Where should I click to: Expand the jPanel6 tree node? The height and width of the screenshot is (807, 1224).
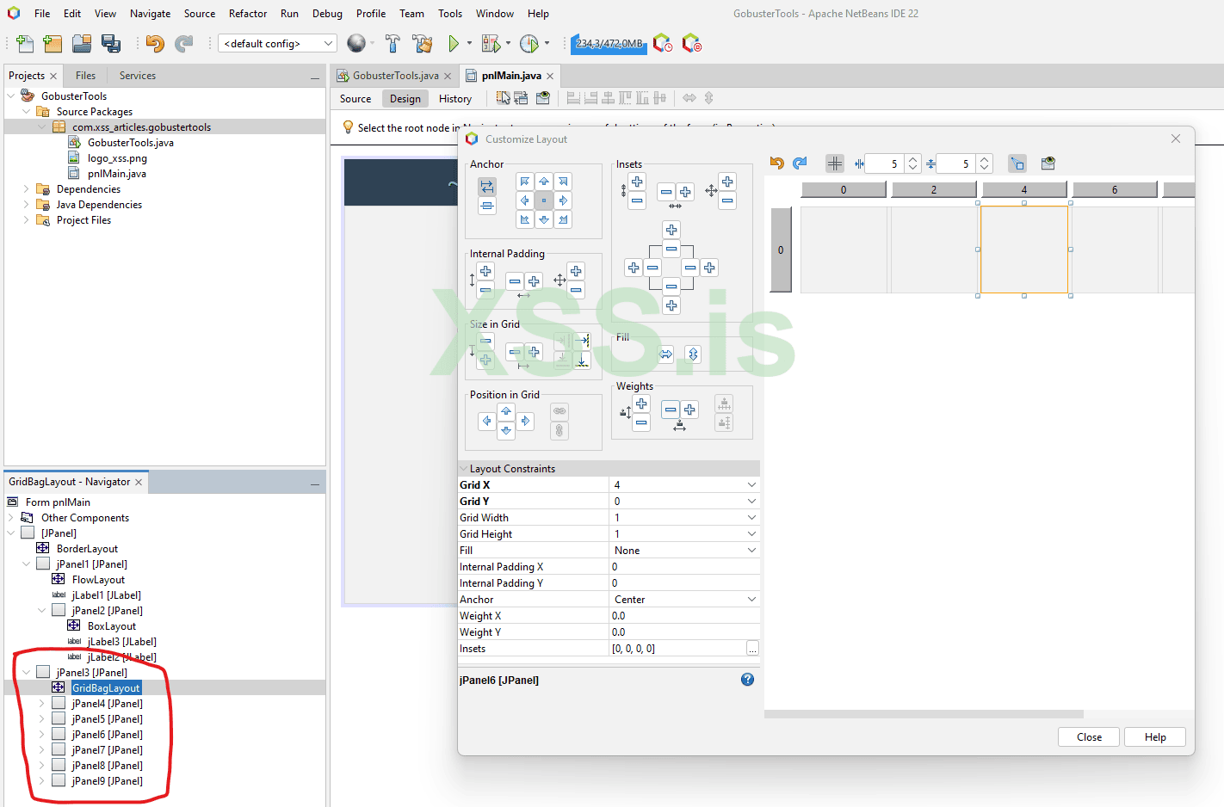[x=41, y=735]
